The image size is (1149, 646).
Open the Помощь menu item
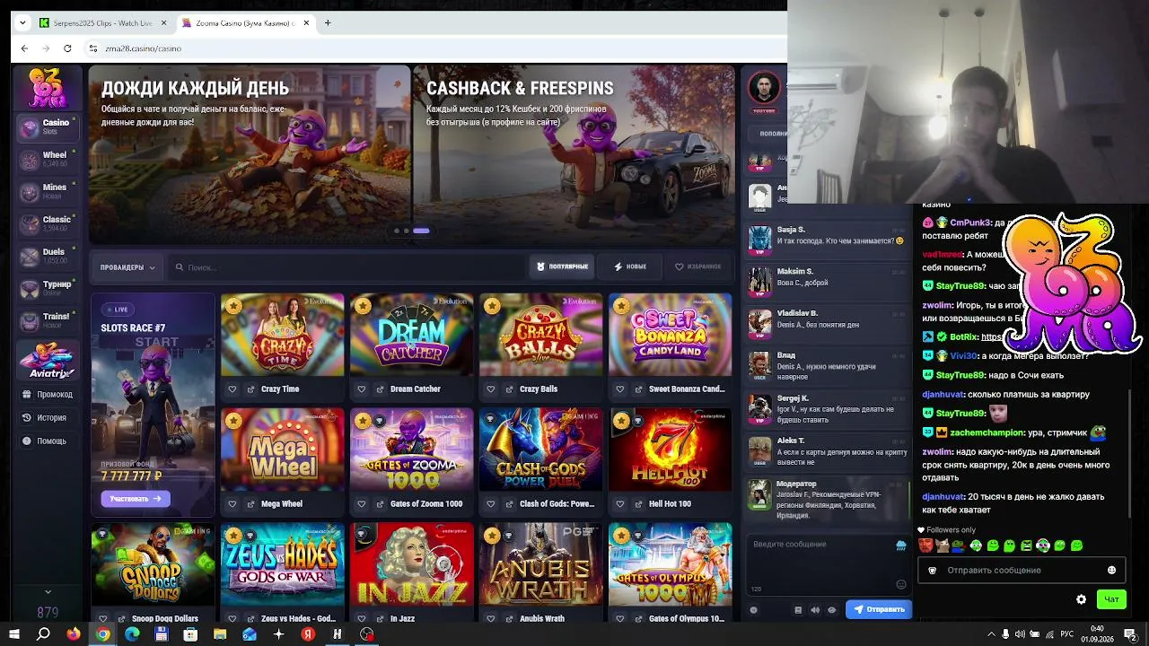[48, 441]
